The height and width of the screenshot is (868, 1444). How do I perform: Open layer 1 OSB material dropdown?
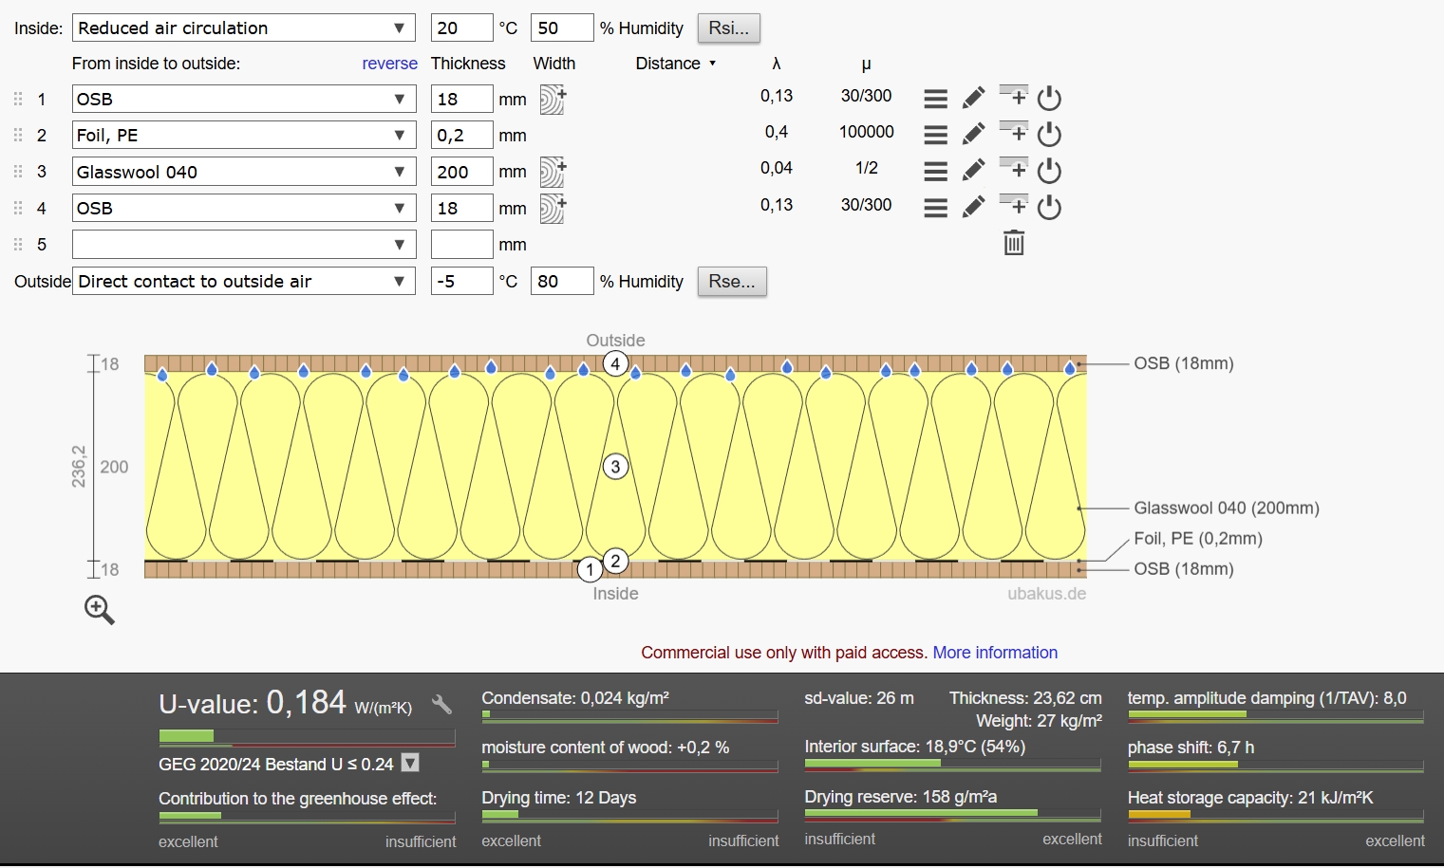click(243, 99)
